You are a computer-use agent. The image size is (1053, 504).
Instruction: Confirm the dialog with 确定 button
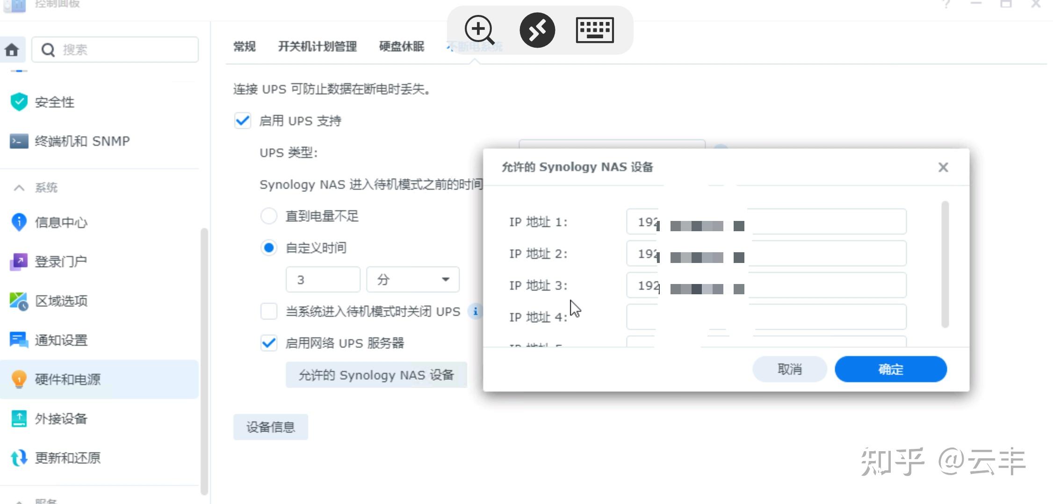point(891,369)
